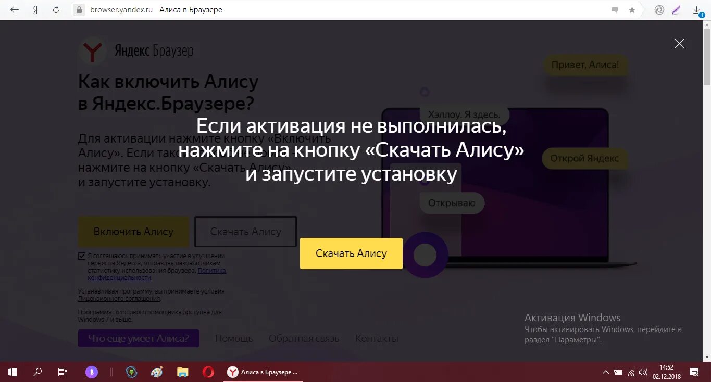711x382 pixels.
Task: Select the Алиса в Браузере taskbar window
Action: tap(263, 372)
